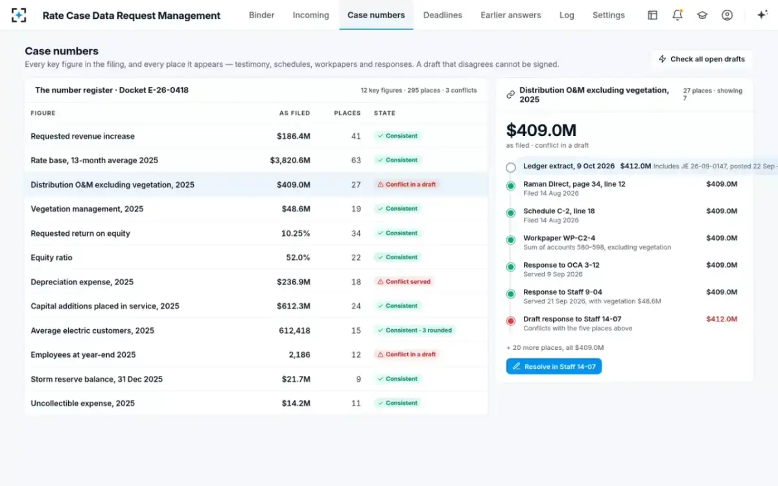Click The number register · Docket E-26-0418 heading

(112, 90)
